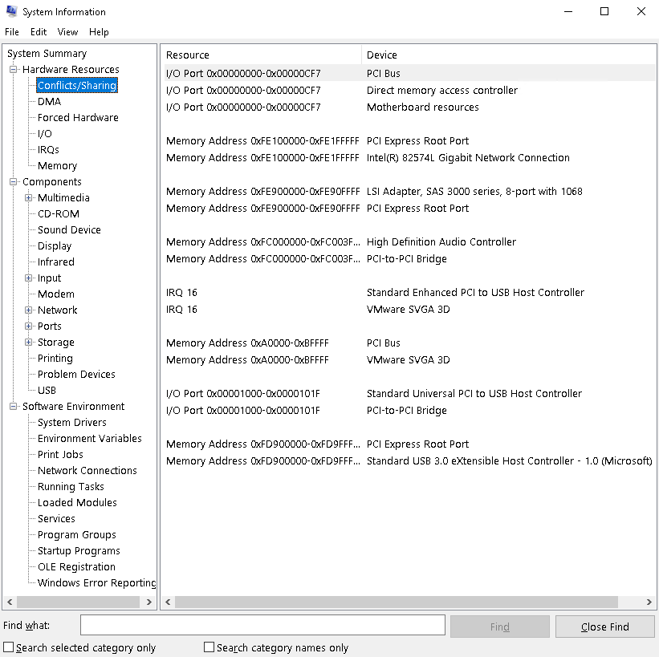Viewport: 659px width, 657px height.
Task: Click the Close Find button
Action: (604, 626)
